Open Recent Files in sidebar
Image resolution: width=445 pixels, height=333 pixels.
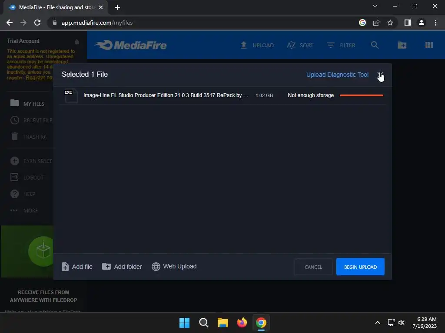coord(31,121)
